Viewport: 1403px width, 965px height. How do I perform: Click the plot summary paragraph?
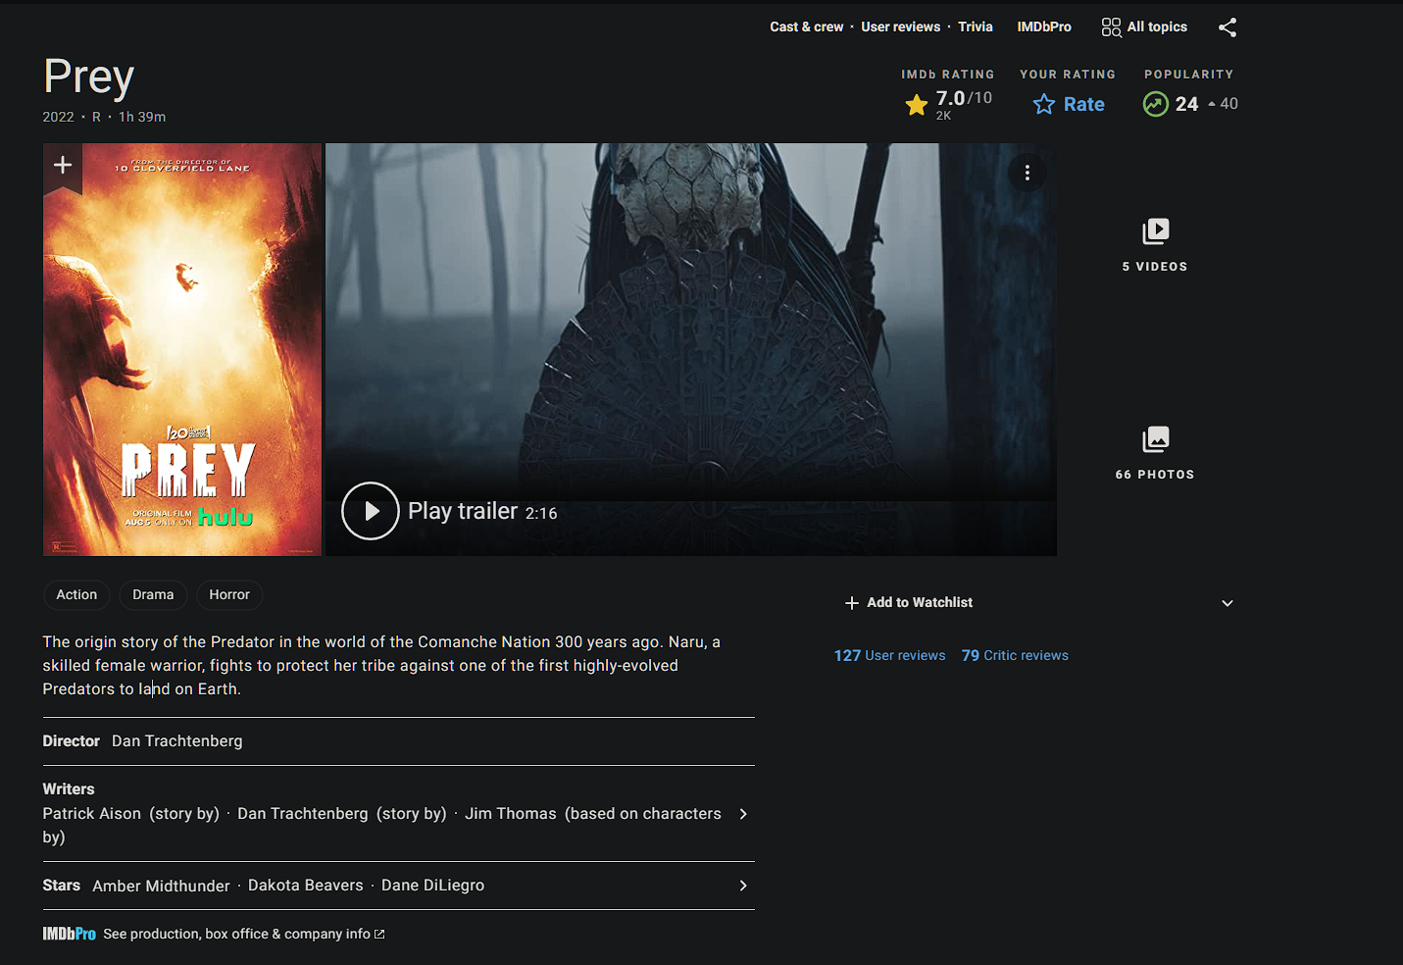coord(381,666)
